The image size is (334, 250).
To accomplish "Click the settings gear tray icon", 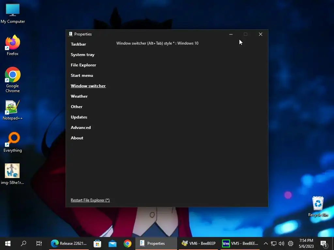I will (291, 243).
